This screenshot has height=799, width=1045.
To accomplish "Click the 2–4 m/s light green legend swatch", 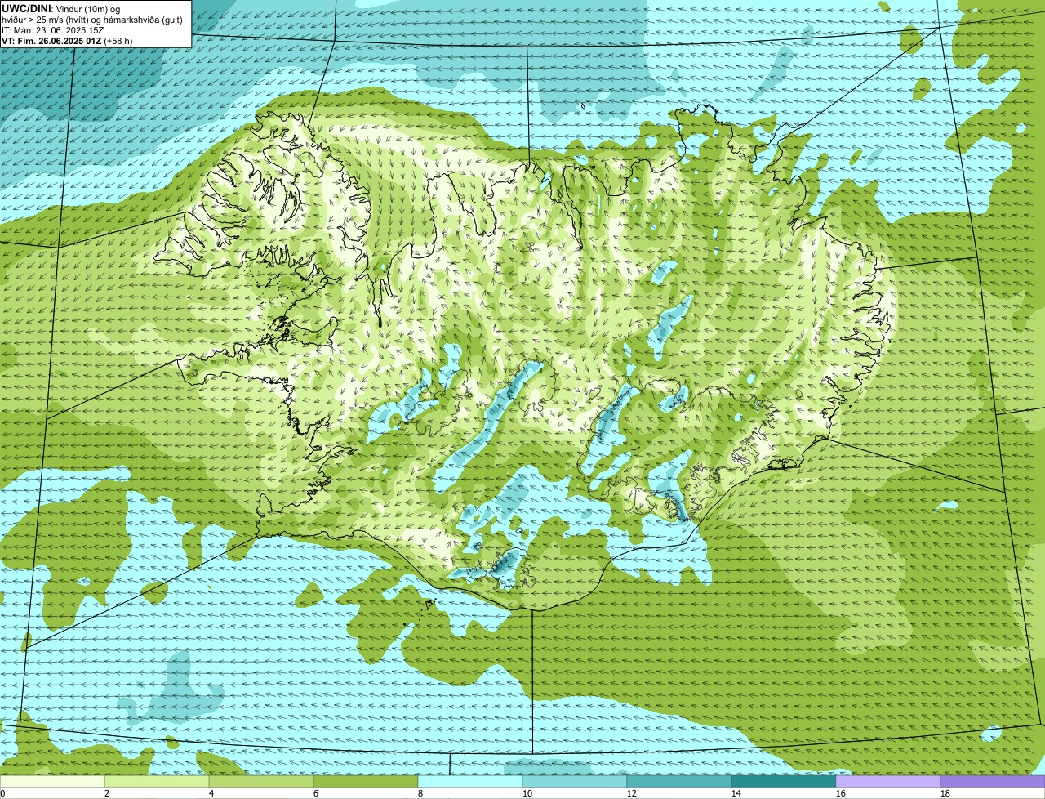I will 157,781.
